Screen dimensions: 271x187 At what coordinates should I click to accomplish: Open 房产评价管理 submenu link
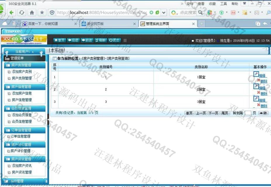coord(20,151)
